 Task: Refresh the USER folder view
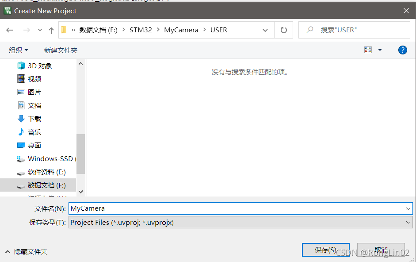click(x=284, y=30)
